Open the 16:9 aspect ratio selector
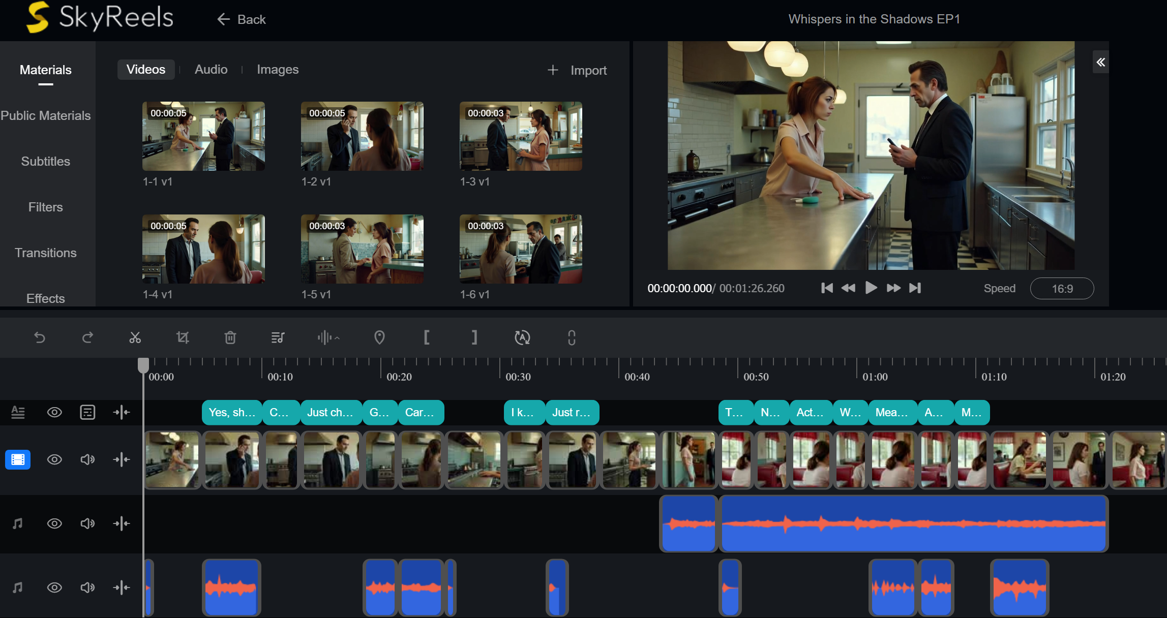The image size is (1167, 618). tap(1062, 289)
